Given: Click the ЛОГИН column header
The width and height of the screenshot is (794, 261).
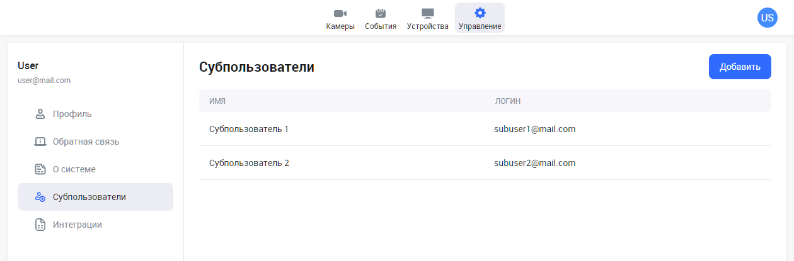Looking at the screenshot, I should coord(507,101).
